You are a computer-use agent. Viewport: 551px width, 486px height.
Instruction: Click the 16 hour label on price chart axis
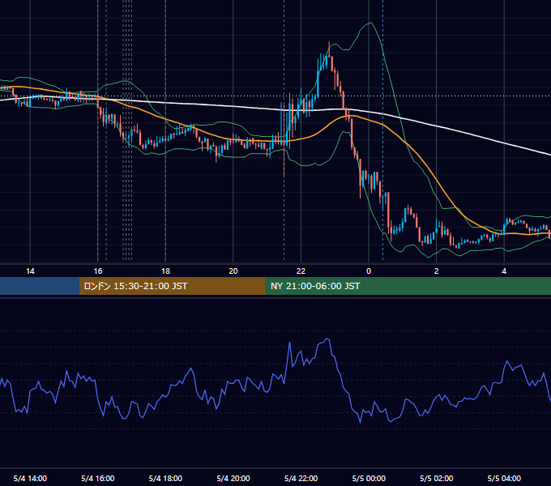click(98, 271)
